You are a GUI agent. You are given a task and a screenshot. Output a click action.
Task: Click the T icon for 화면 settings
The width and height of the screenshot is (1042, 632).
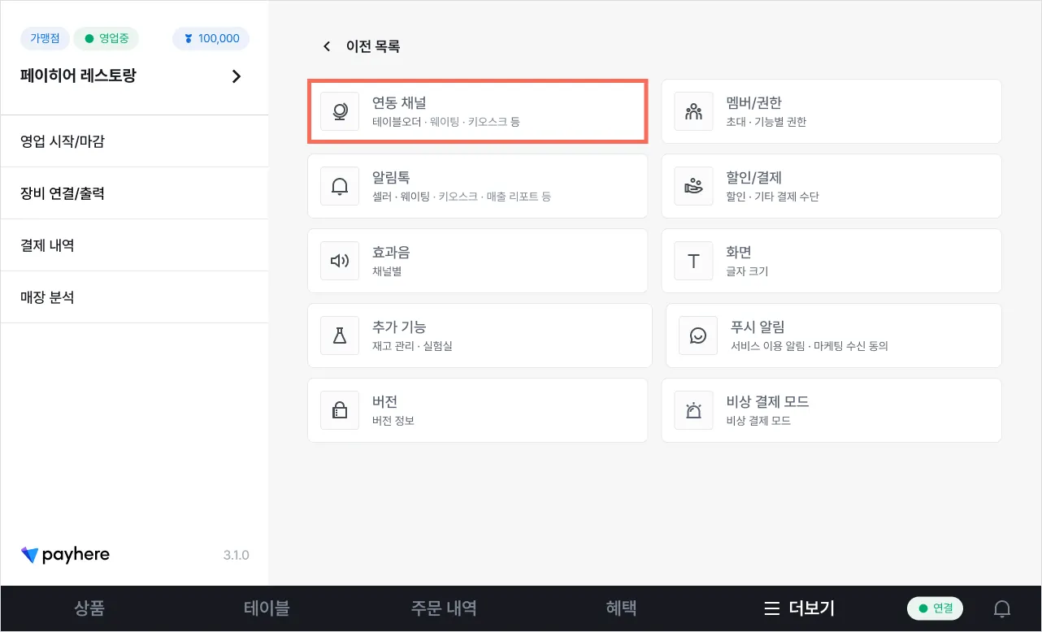click(x=693, y=261)
